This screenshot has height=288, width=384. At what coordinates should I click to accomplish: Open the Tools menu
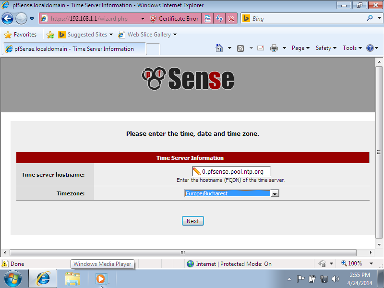click(352, 48)
